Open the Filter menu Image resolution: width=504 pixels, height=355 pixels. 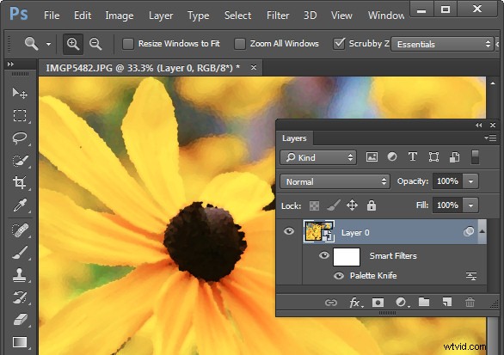278,15
